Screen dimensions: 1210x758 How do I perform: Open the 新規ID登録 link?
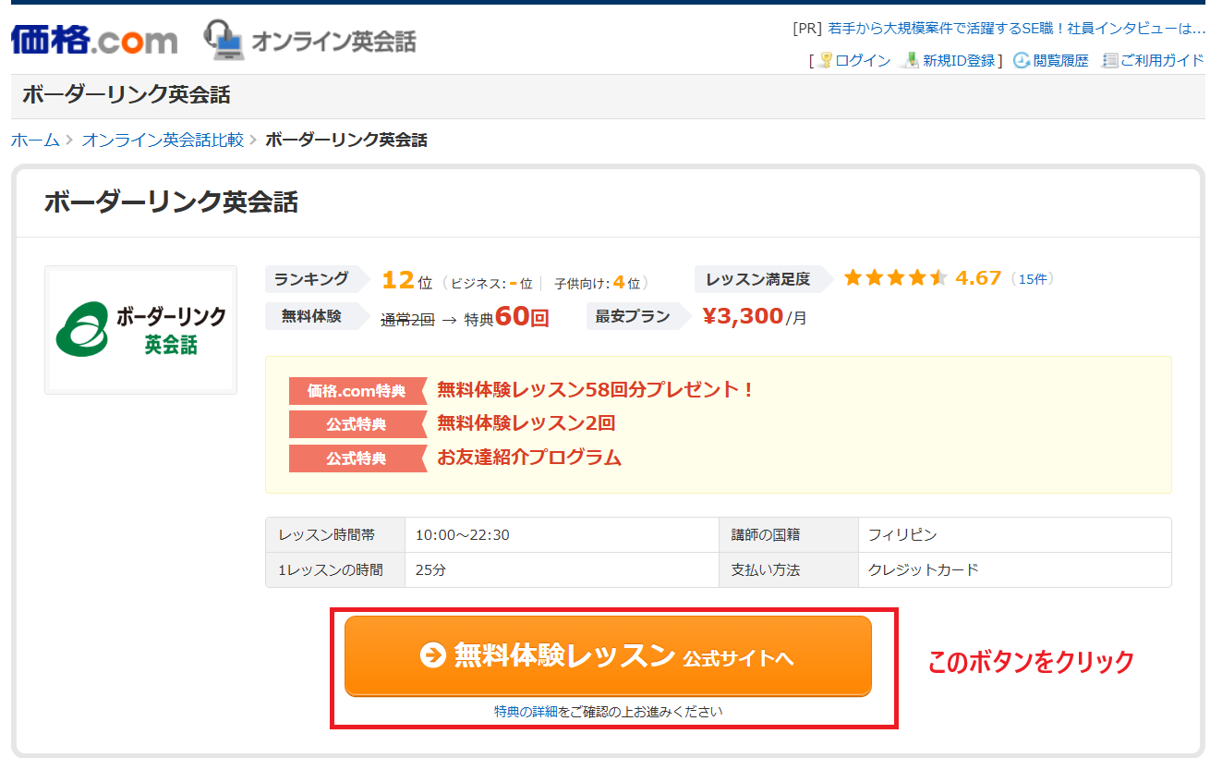[x=959, y=60]
